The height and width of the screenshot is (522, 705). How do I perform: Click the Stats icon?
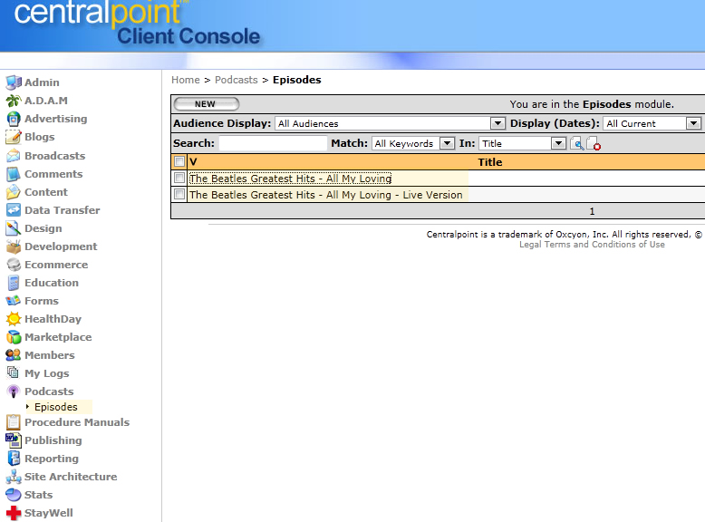pos(13,495)
